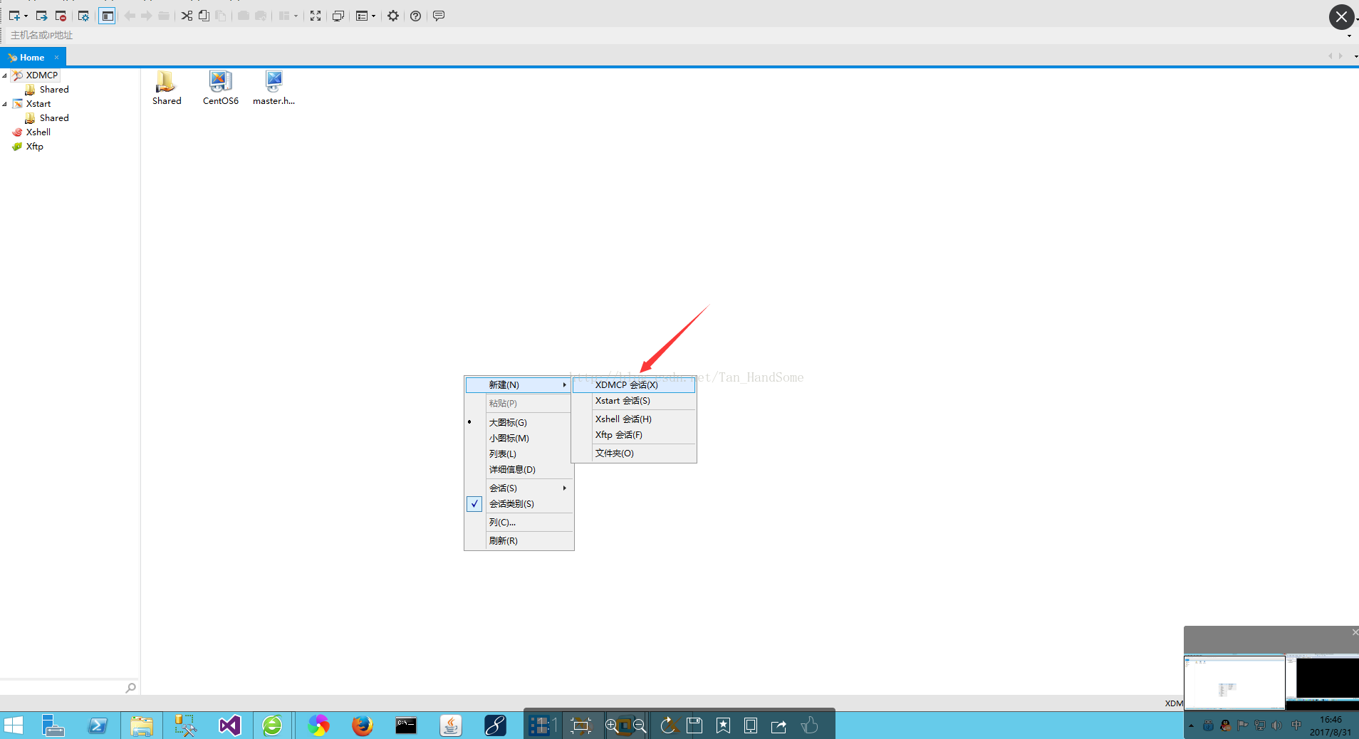Viewport: 1359px width, 739px height.
Task: Select Xshell in the session tree
Action: 38,132
